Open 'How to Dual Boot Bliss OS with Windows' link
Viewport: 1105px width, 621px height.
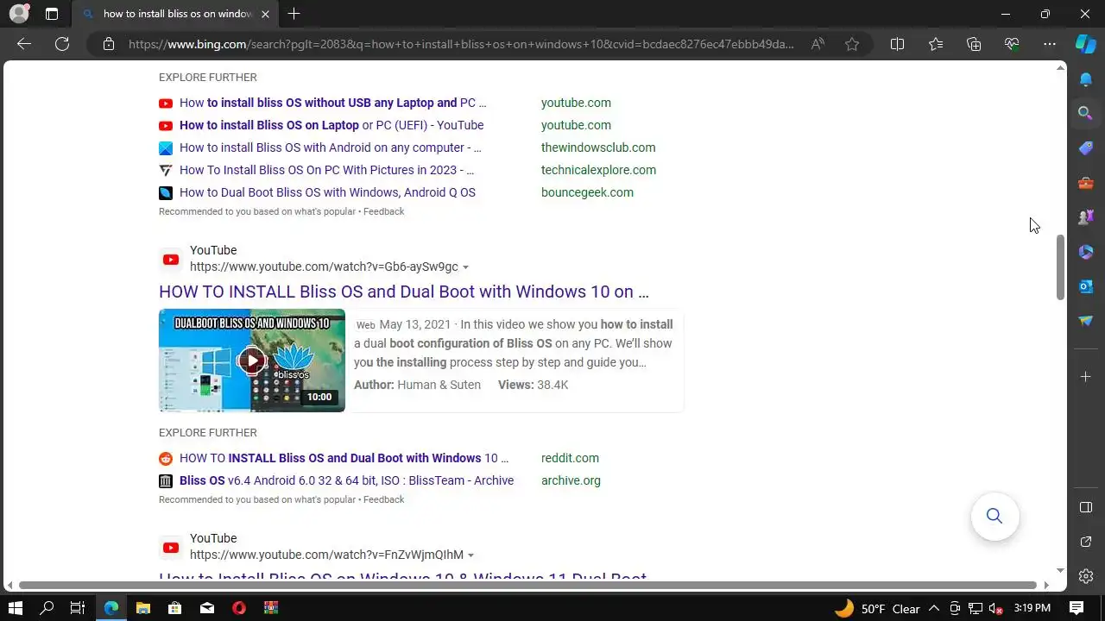327,192
